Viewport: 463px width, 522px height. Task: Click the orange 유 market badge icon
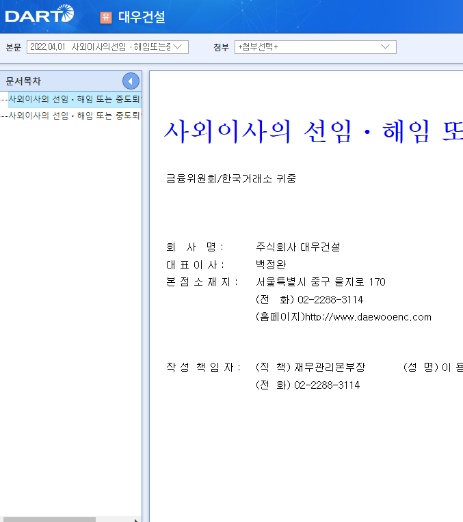106,17
